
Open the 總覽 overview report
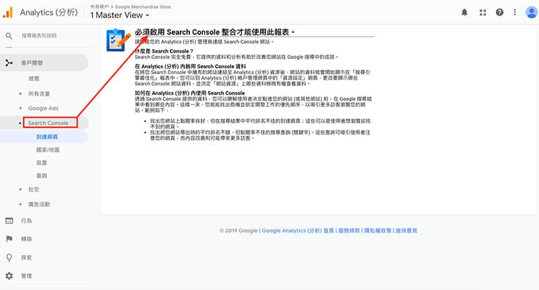[x=34, y=79]
